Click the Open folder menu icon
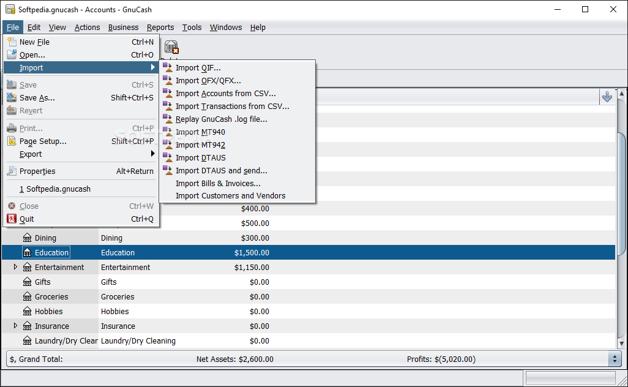628x387 pixels. [x=12, y=54]
